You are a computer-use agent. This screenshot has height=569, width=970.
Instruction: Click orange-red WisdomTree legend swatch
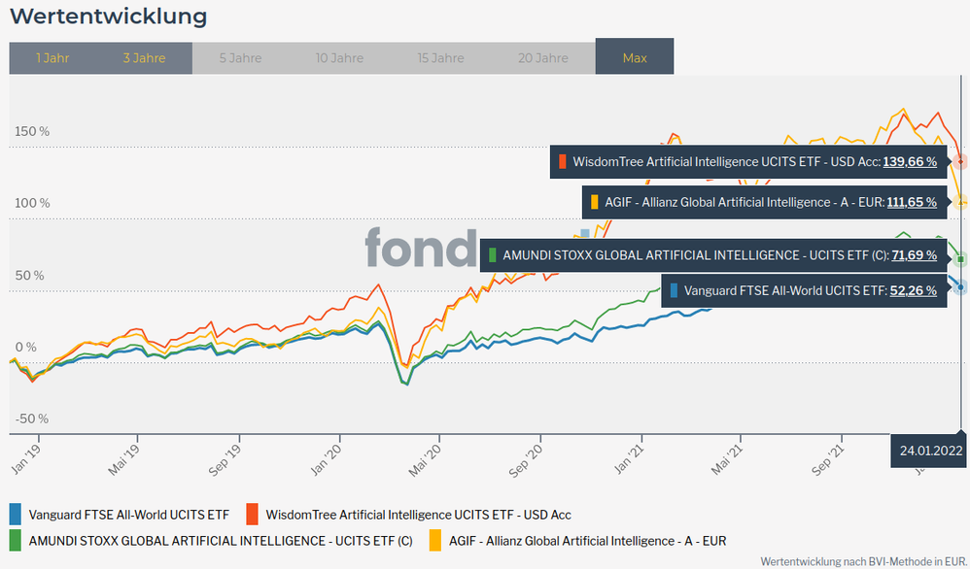click(x=252, y=515)
